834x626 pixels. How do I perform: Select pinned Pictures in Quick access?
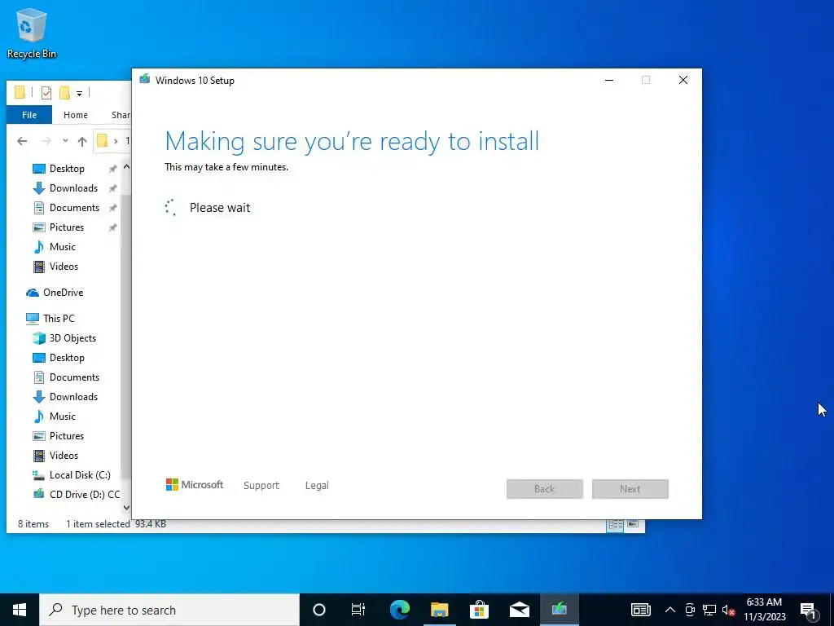(67, 227)
